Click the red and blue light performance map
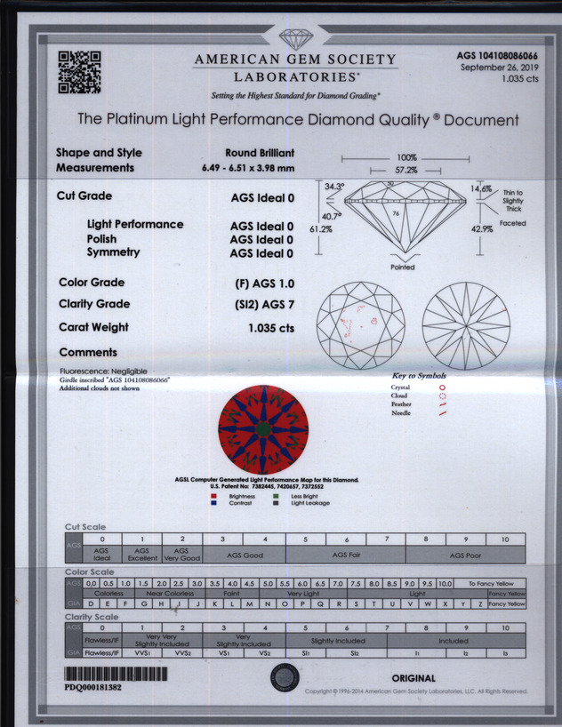The width and height of the screenshot is (562, 727). [x=263, y=429]
